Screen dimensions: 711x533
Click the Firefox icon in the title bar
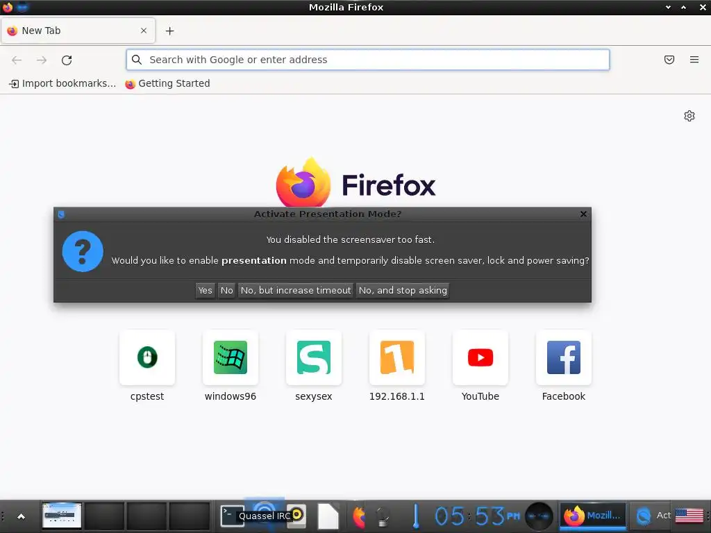tap(8, 7)
